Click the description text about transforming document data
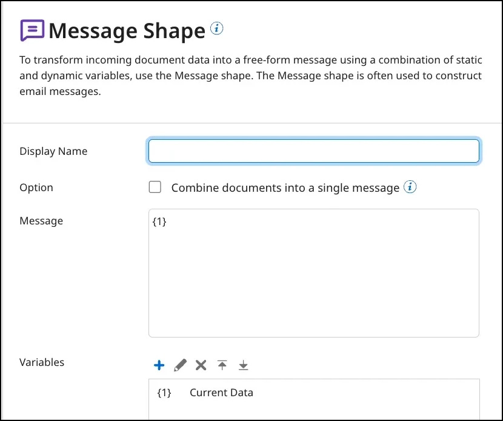The image size is (503, 421). [x=252, y=75]
